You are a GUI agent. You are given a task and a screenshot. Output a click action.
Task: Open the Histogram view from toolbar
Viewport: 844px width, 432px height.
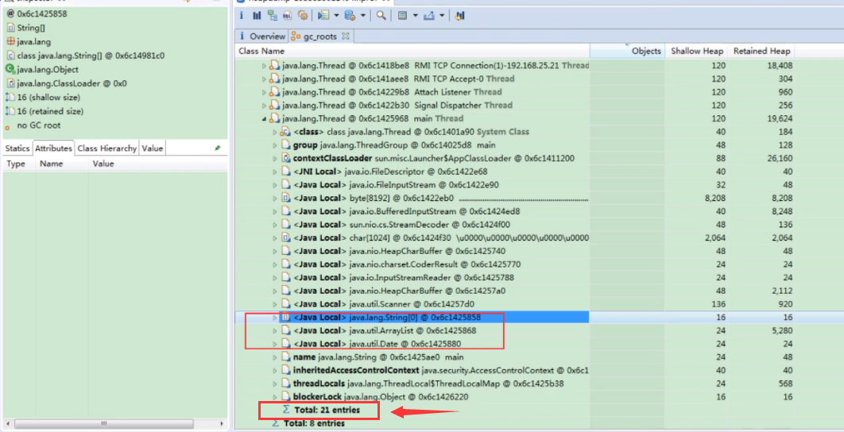pyautogui.click(x=257, y=16)
